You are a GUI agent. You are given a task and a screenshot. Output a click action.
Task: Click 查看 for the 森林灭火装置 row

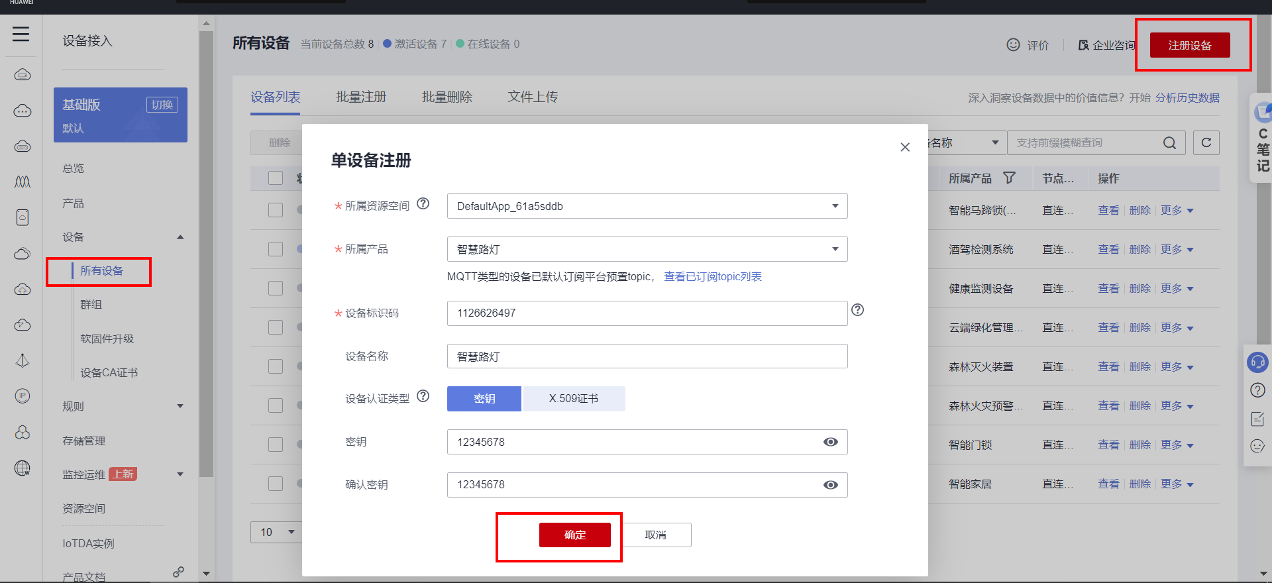click(x=1108, y=366)
